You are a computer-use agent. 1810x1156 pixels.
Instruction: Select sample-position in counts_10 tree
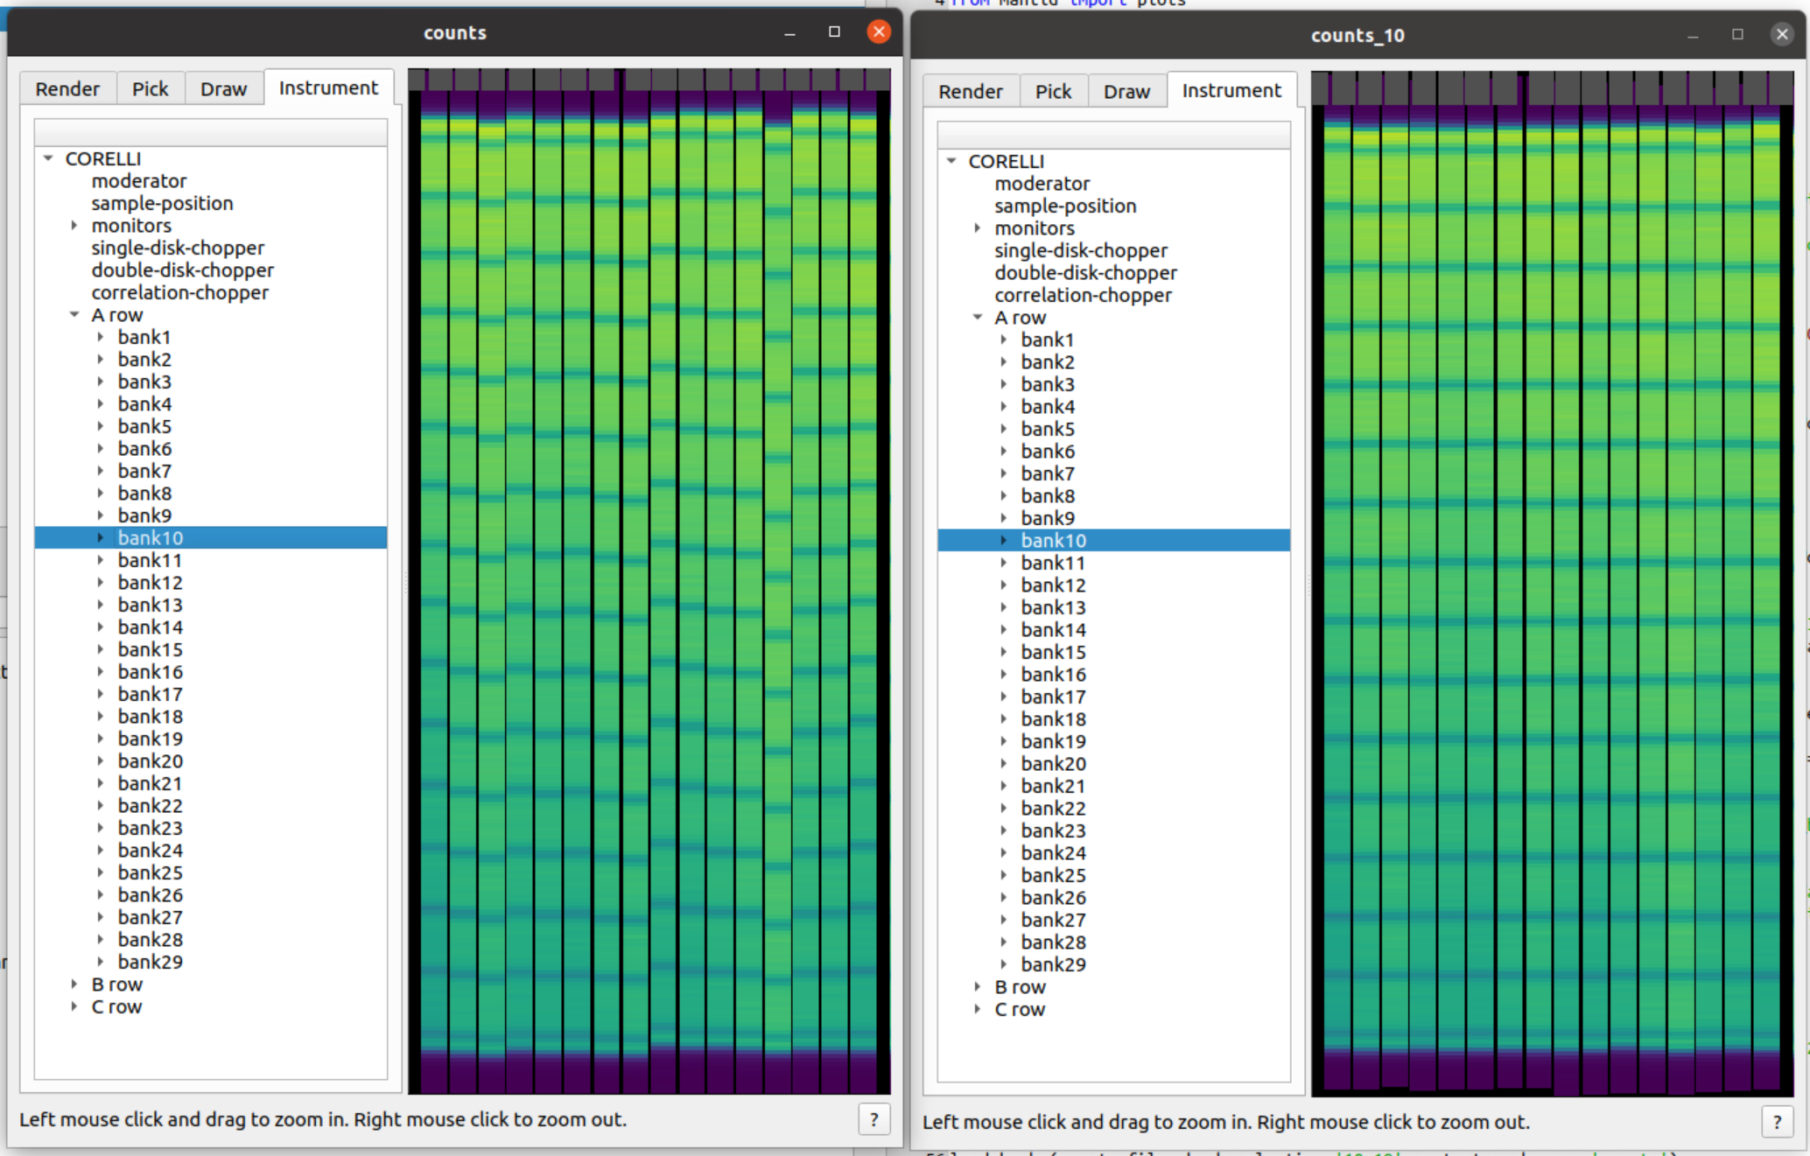click(x=1065, y=207)
